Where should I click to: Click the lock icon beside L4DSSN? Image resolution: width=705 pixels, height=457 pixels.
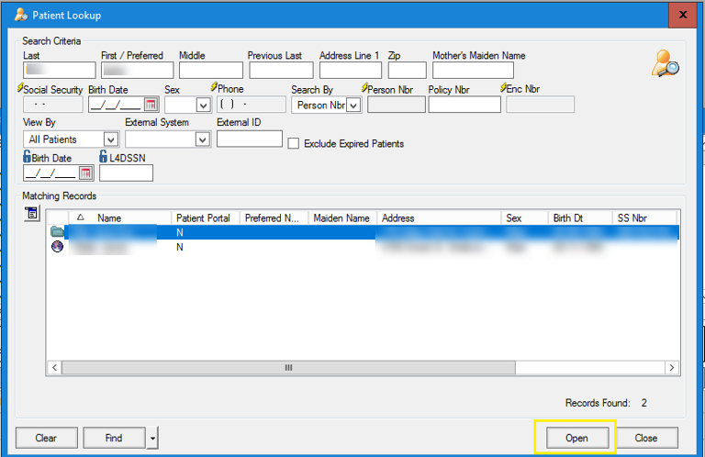[104, 156]
